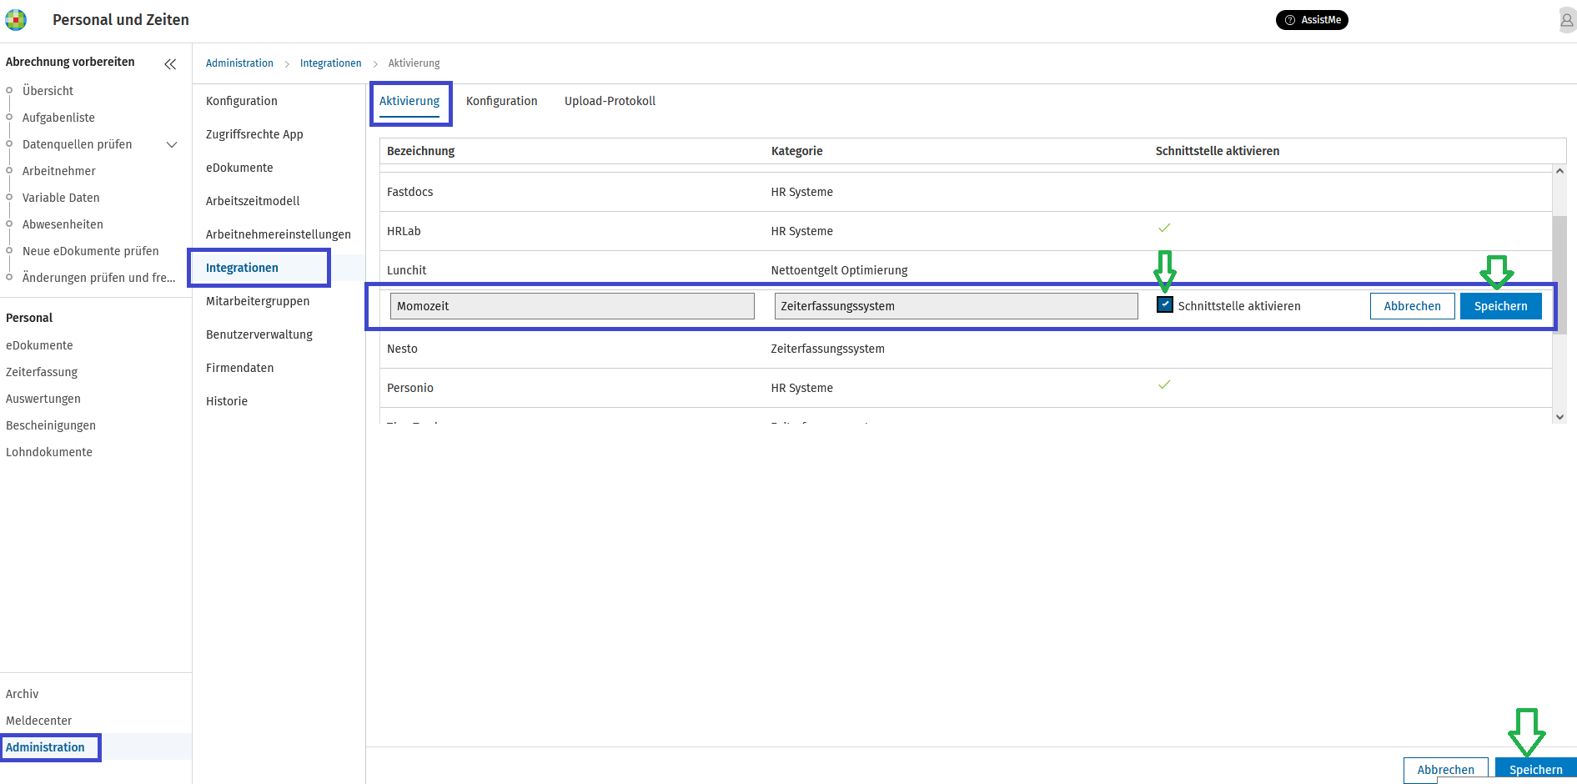Image resolution: width=1577 pixels, height=784 pixels.
Task: Switch to the Aktivierung tab
Action: pos(409,101)
